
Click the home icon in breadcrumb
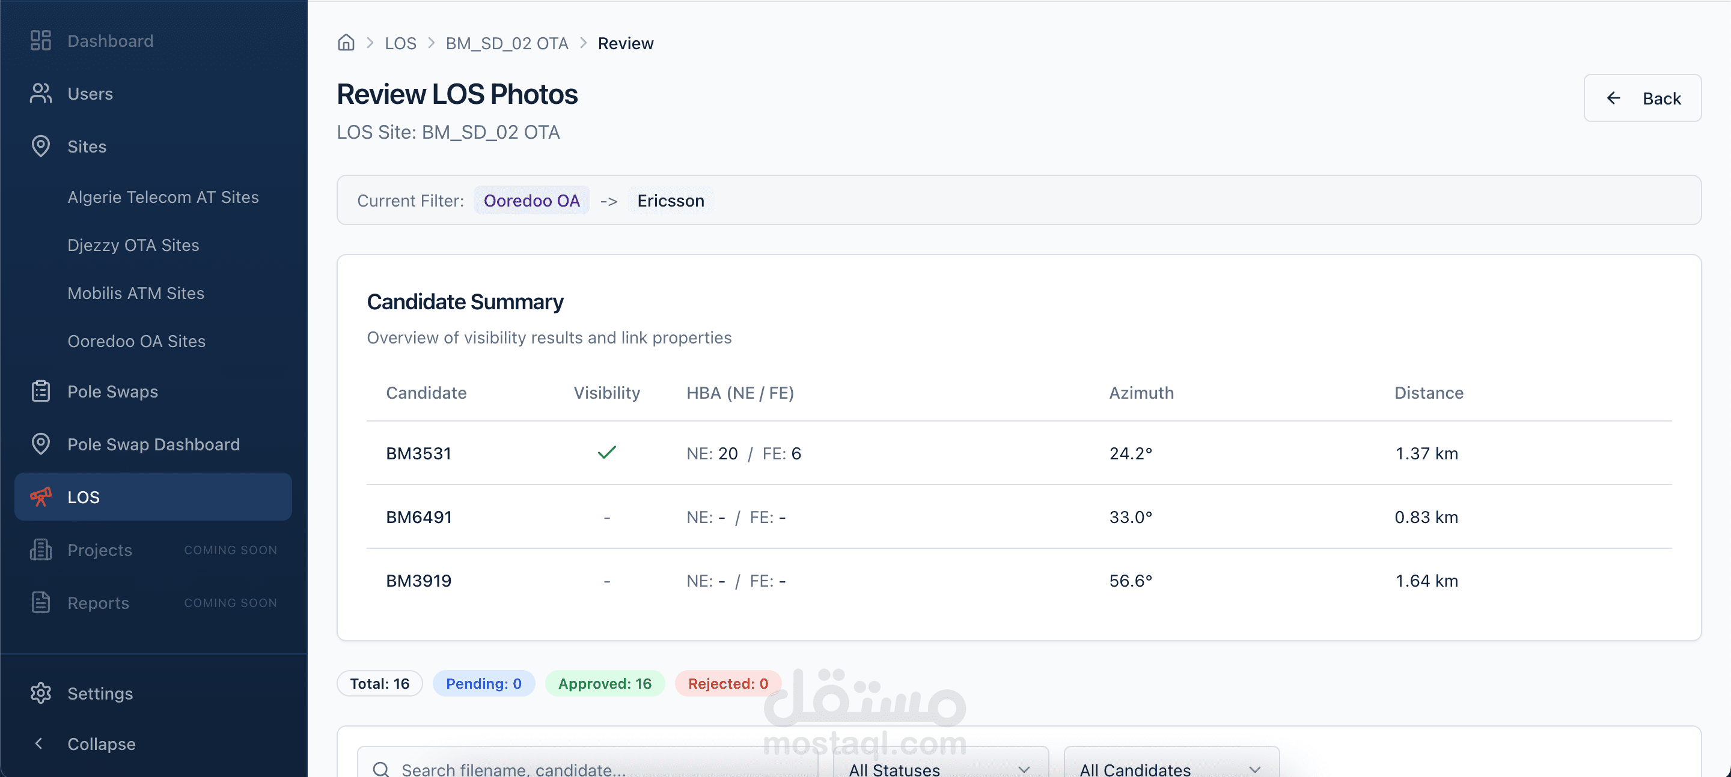(x=346, y=43)
